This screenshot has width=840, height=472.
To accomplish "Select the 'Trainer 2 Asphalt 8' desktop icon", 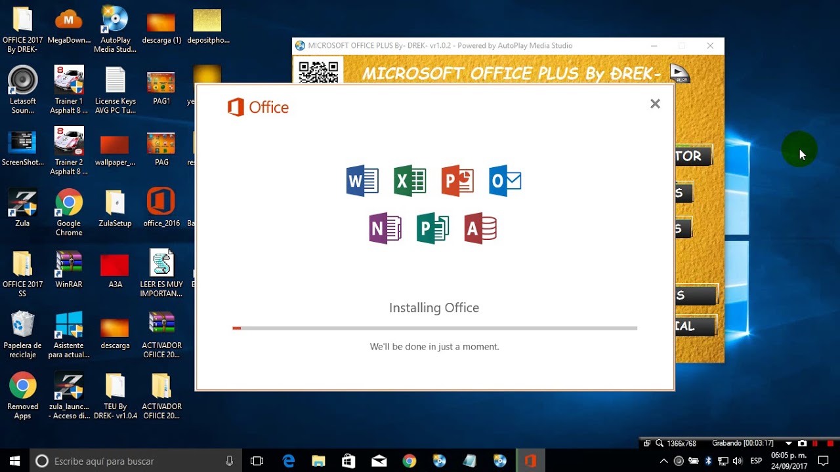I will pos(69,152).
